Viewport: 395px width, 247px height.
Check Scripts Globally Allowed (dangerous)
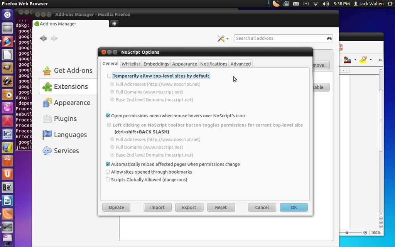pyautogui.click(x=108, y=179)
